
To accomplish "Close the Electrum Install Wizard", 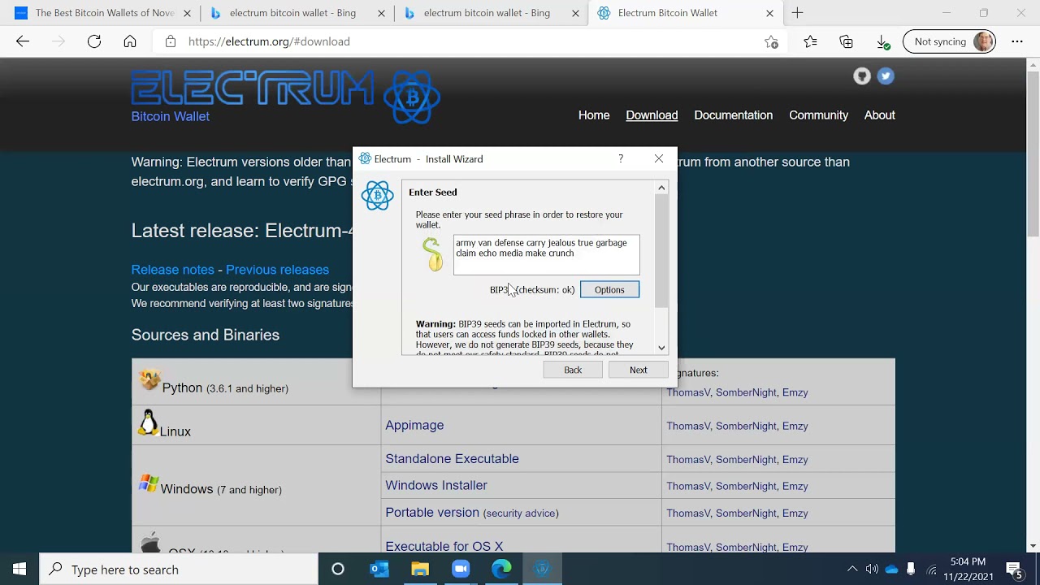I will 659,158.
